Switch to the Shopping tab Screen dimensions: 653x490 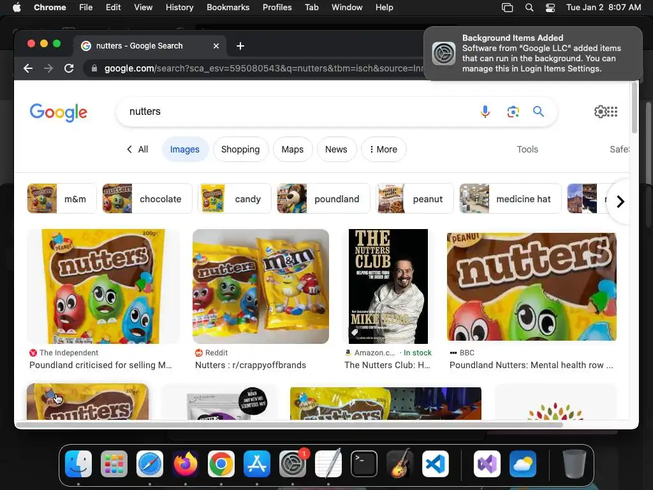coord(240,149)
